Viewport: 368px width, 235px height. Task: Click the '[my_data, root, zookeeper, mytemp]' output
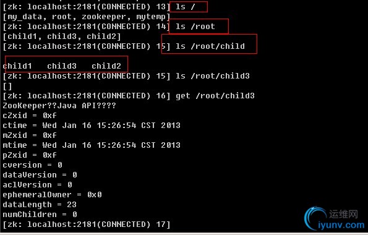87,17
